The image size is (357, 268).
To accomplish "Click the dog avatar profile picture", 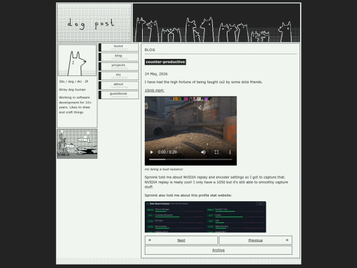I will 77,60.
